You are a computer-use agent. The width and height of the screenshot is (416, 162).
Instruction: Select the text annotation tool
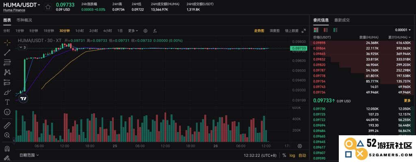click(7, 102)
